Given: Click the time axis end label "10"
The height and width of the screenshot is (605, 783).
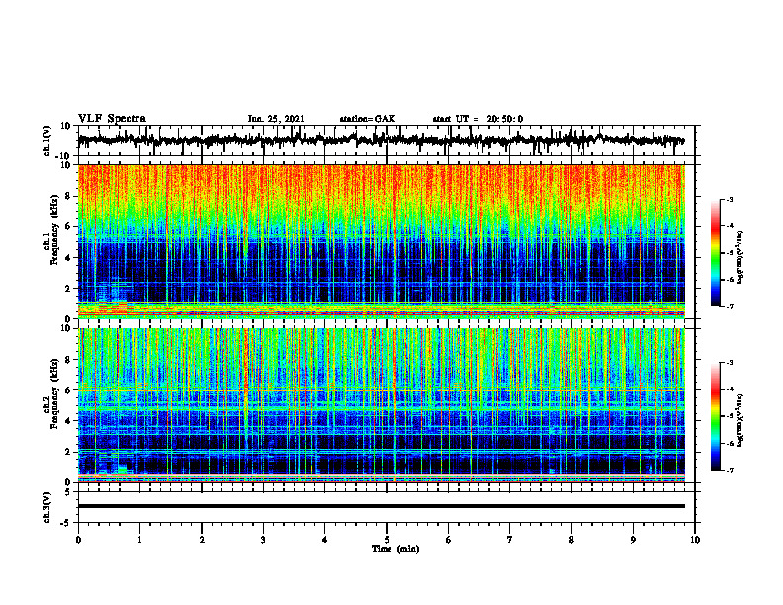Looking at the screenshot, I should pyautogui.click(x=695, y=540).
